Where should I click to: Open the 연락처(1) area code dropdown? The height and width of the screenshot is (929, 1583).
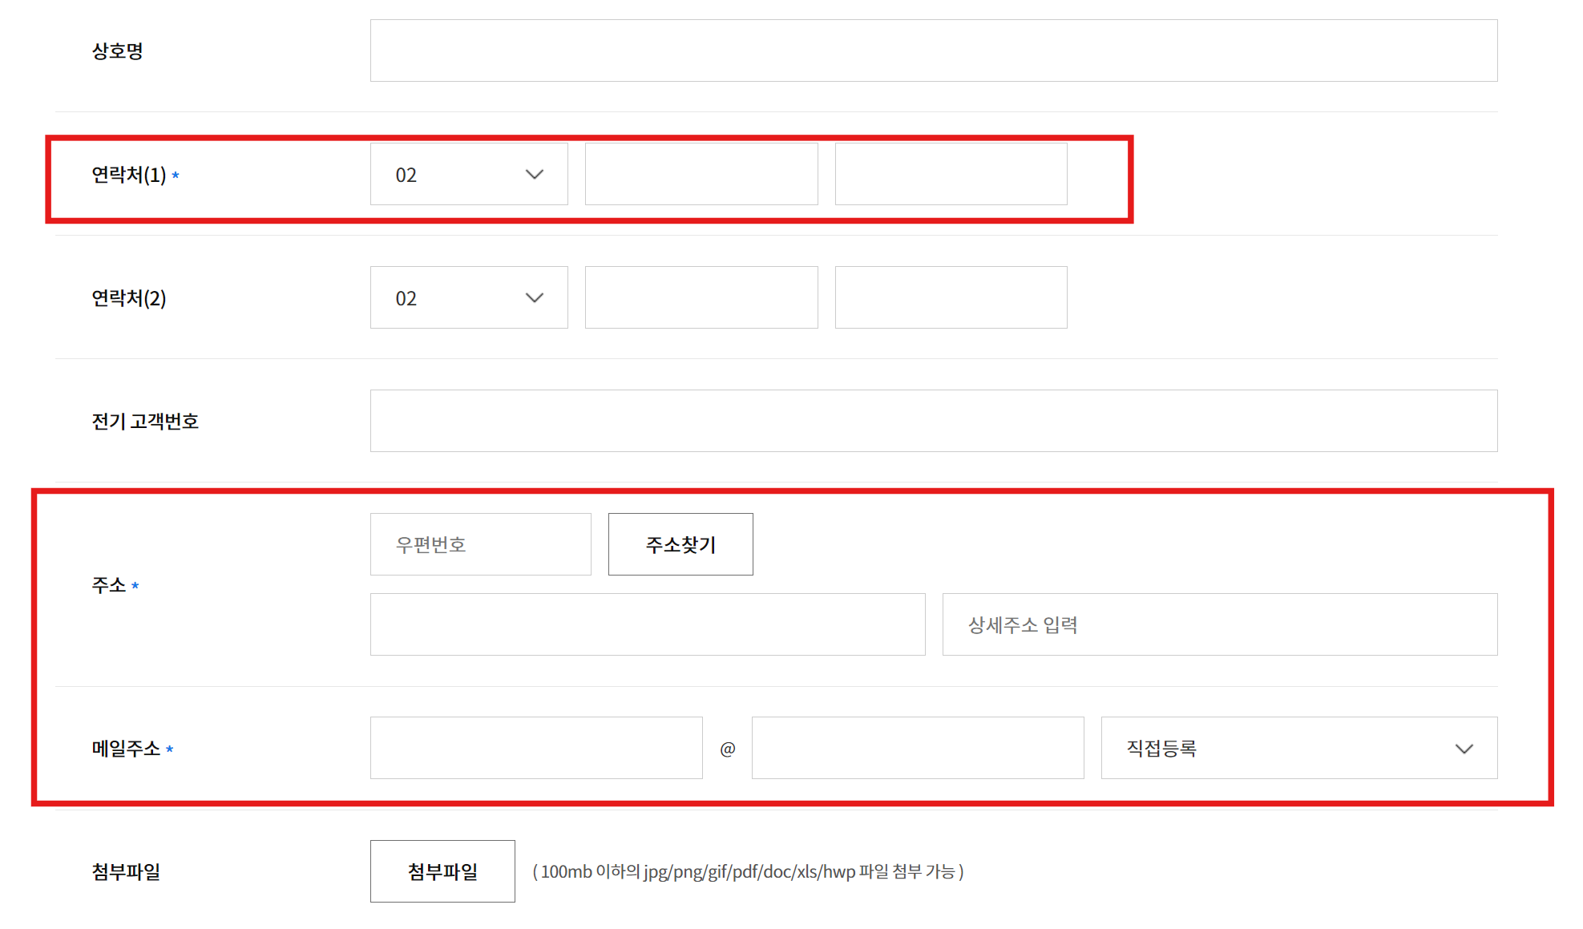[x=468, y=174]
